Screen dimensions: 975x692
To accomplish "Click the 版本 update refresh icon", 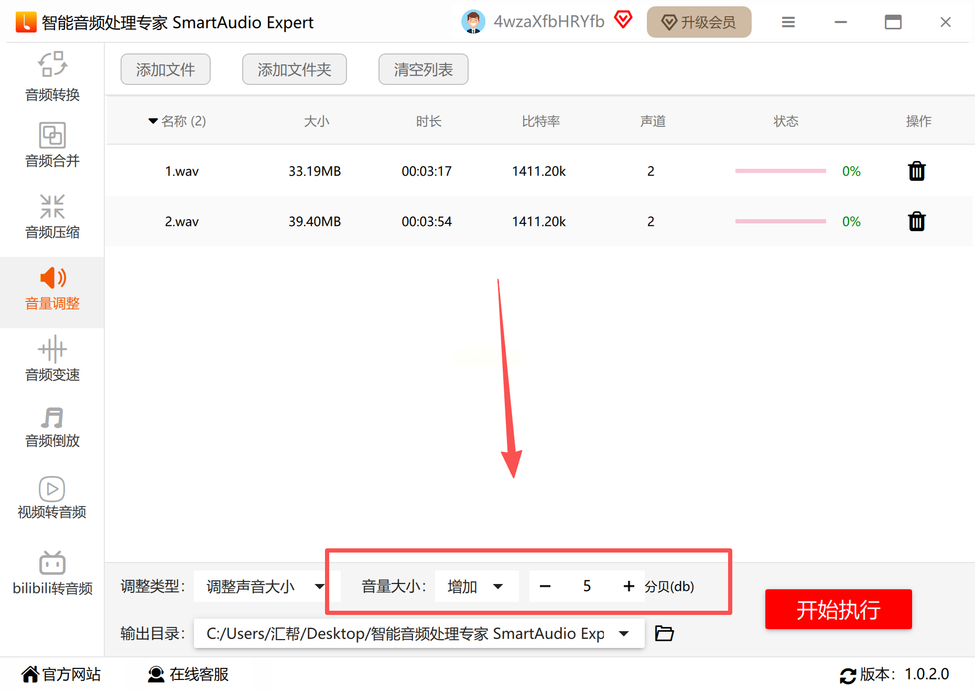I will (x=848, y=675).
